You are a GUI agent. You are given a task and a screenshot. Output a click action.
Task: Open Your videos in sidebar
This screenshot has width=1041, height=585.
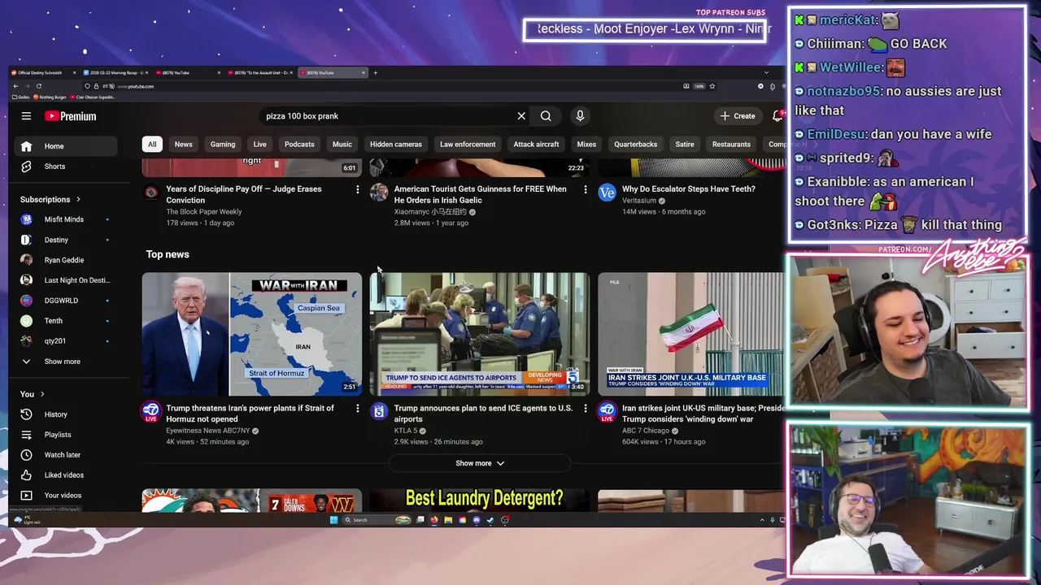(x=66, y=496)
